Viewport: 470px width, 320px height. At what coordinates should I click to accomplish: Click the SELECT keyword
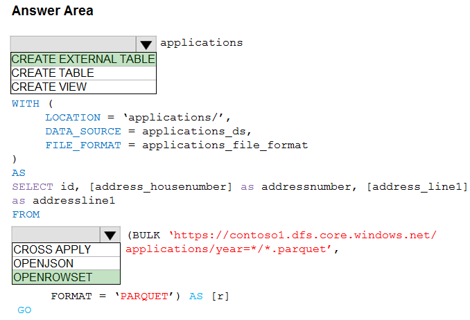33,187
